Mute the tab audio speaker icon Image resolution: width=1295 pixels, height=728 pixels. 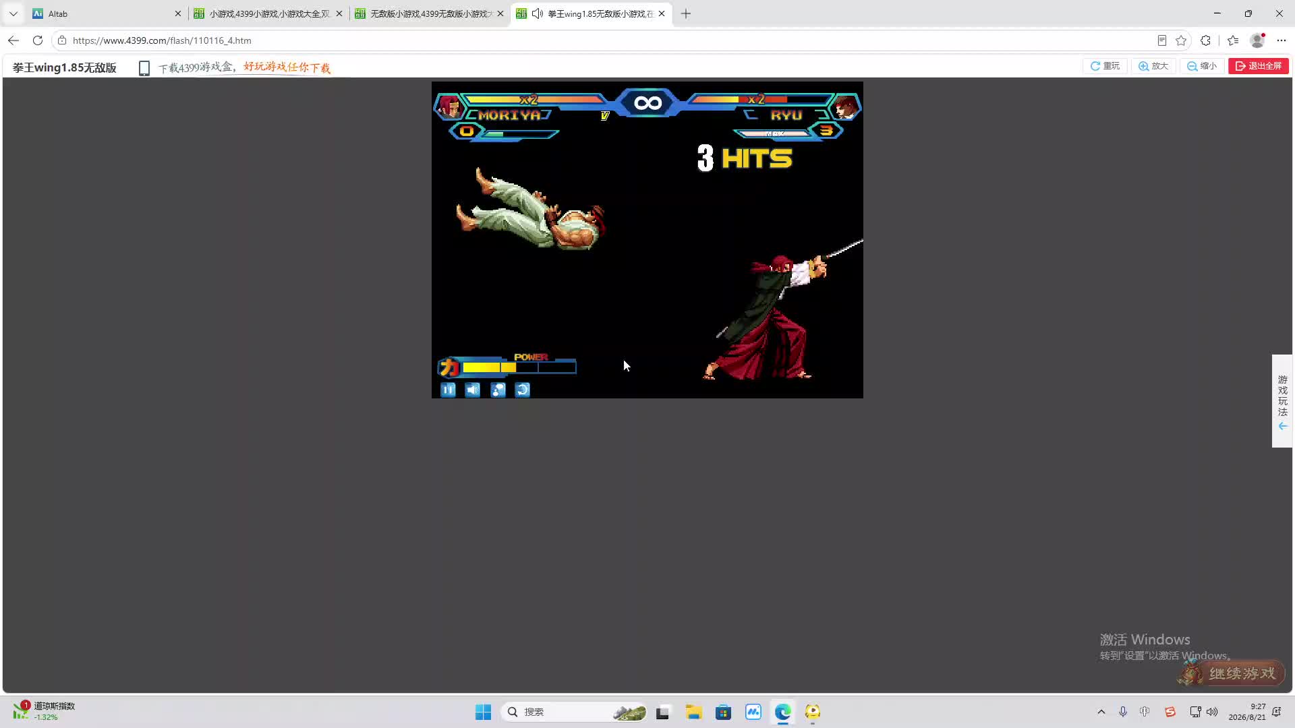(538, 13)
